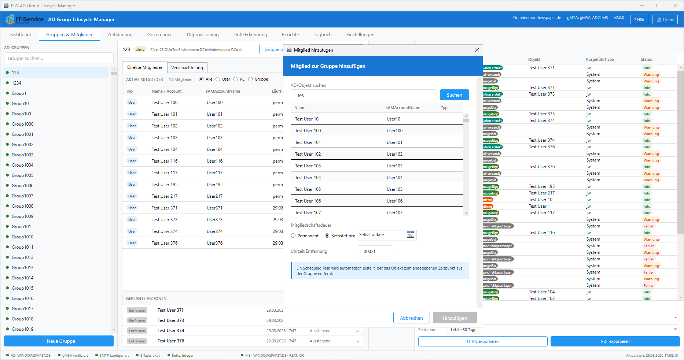This screenshot has width=684, height=360.
Task: Click the Abbrechen button
Action: [411, 318]
